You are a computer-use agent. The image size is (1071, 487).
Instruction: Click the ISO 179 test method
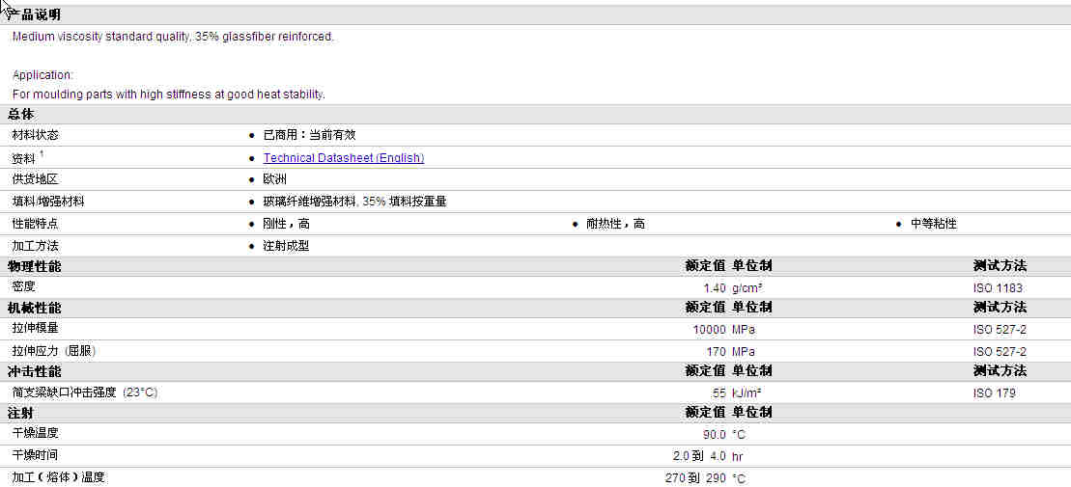995,393
